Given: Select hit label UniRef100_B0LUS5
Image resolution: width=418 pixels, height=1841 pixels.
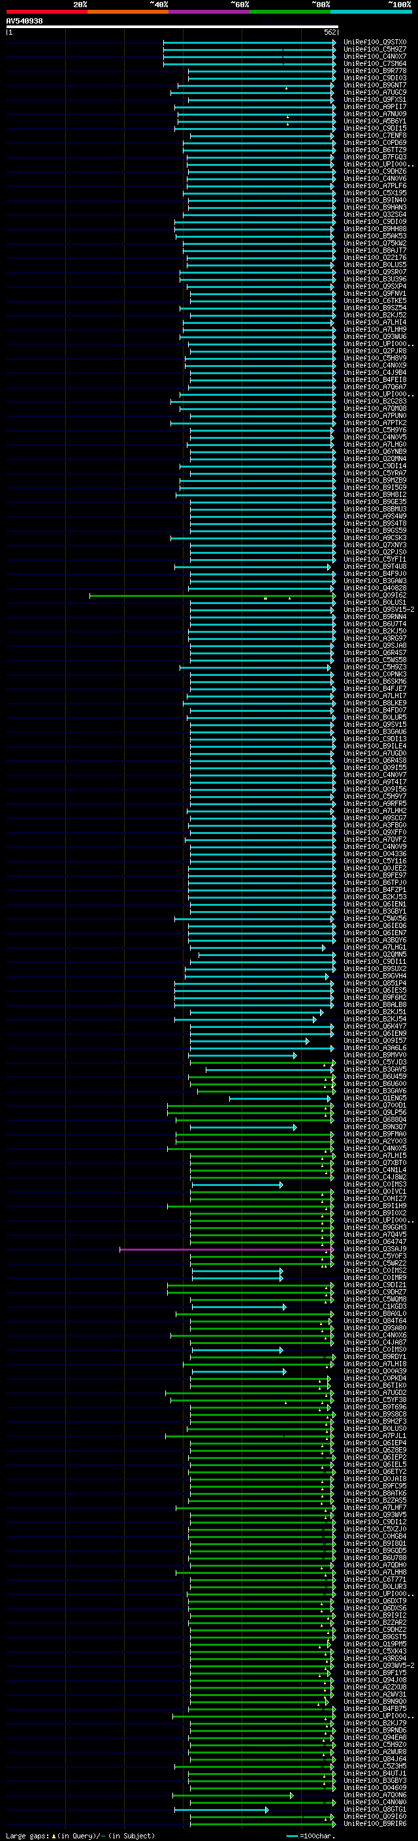Looking at the screenshot, I should point(374,264).
